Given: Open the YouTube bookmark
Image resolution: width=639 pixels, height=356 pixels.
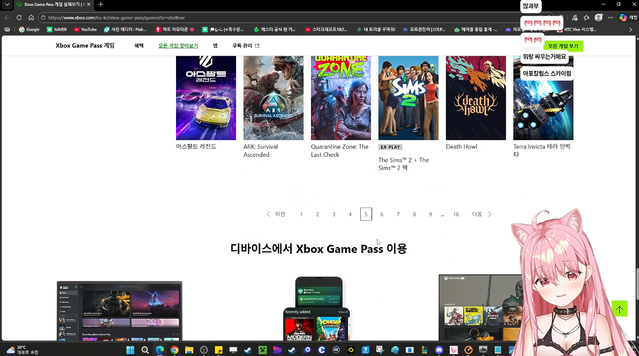Looking at the screenshot, I should click(x=85, y=29).
